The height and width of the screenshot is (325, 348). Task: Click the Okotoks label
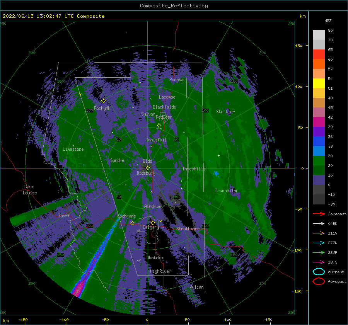155,258
